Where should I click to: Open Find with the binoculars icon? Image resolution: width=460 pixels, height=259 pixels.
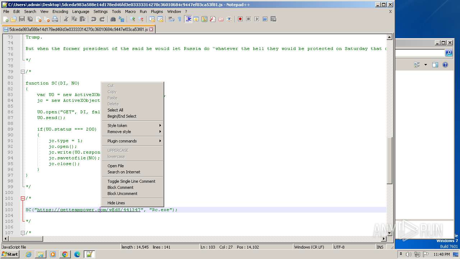113,19
